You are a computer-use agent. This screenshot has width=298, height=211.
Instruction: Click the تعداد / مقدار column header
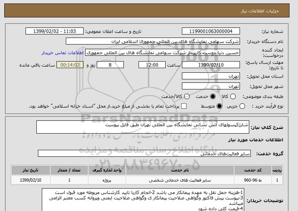pos(69,170)
